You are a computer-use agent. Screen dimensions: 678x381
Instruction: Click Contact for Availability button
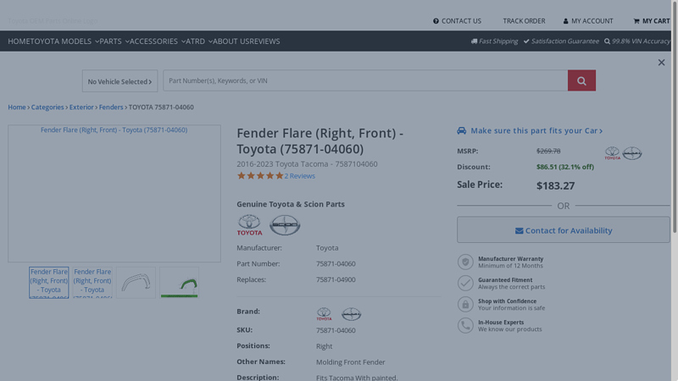point(563,230)
